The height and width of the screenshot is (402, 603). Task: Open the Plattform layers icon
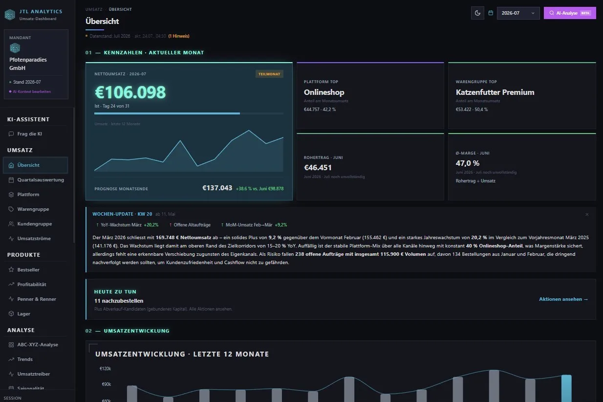(x=11, y=195)
